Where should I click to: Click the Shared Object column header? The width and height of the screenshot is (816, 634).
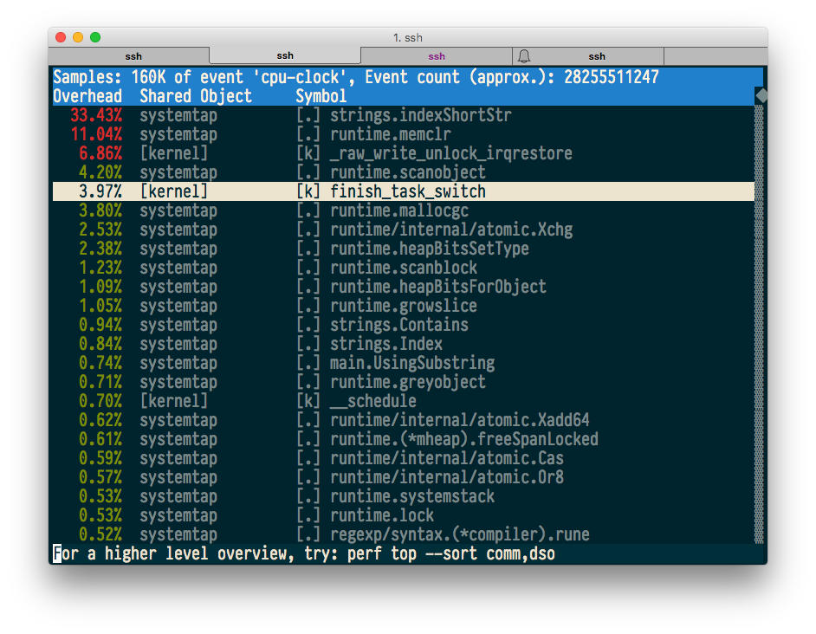click(x=196, y=96)
